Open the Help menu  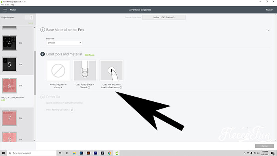click(12, 5)
